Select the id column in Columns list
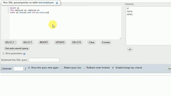 point(128,8)
